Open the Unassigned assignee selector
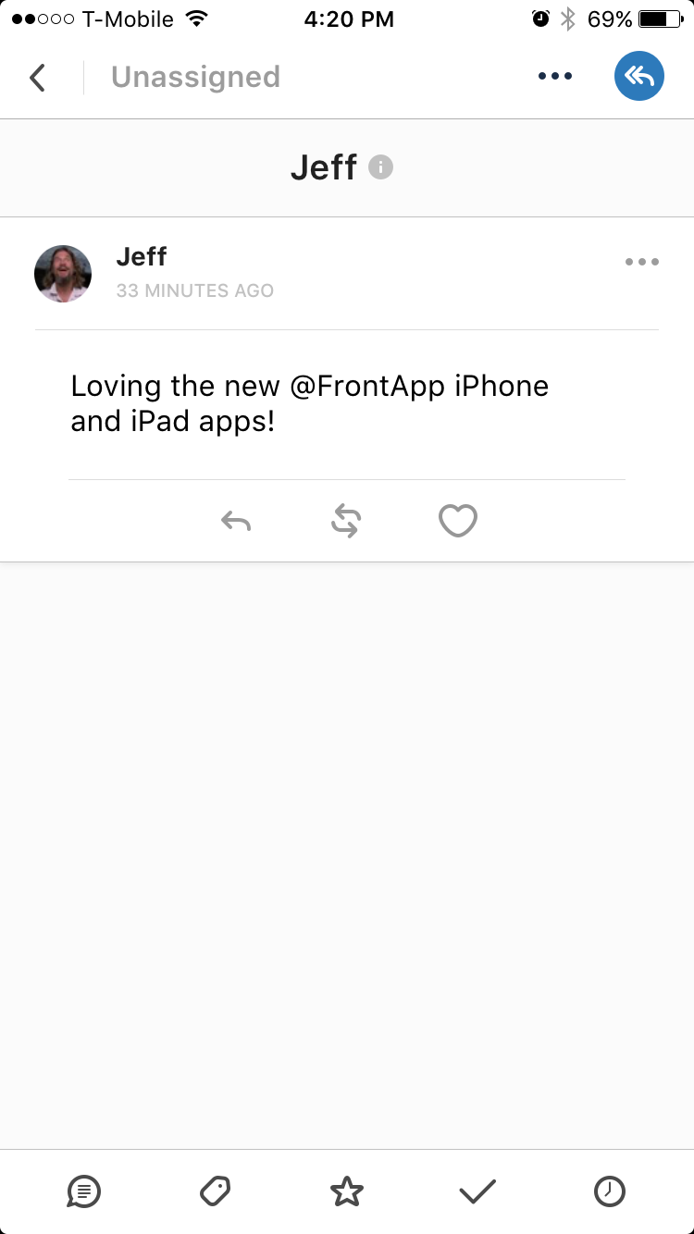 tap(195, 77)
